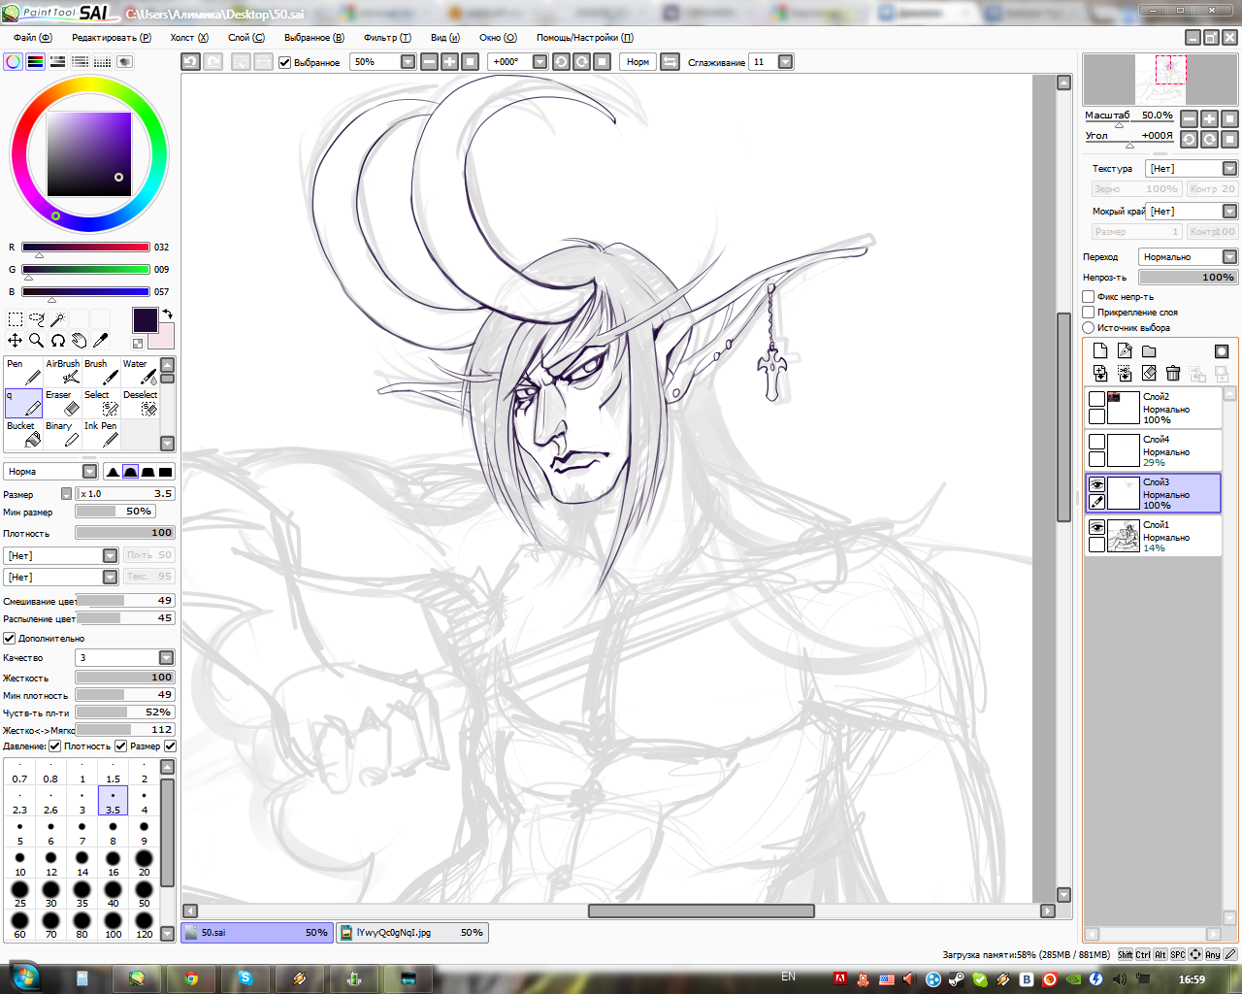Select the Deselect brush tool

140,403
